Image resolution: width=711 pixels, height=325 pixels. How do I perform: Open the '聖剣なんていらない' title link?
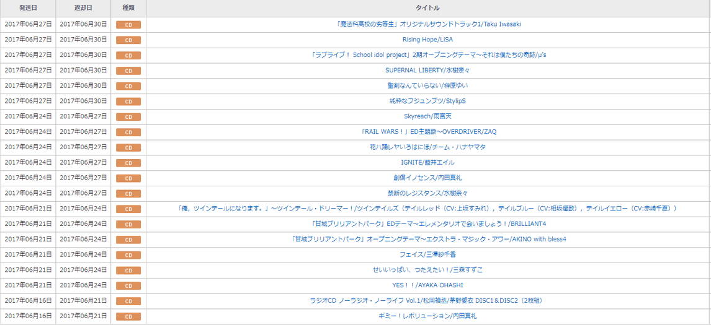[x=427, y=85]
